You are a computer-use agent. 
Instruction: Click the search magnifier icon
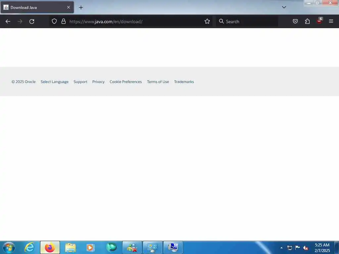click(221, 21)
